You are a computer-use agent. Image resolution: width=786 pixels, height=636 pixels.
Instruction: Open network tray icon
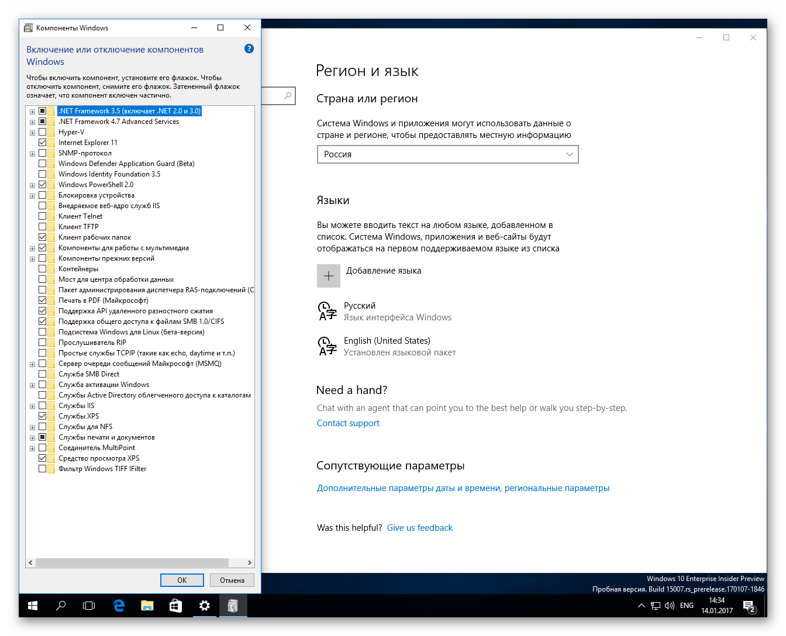656,606
